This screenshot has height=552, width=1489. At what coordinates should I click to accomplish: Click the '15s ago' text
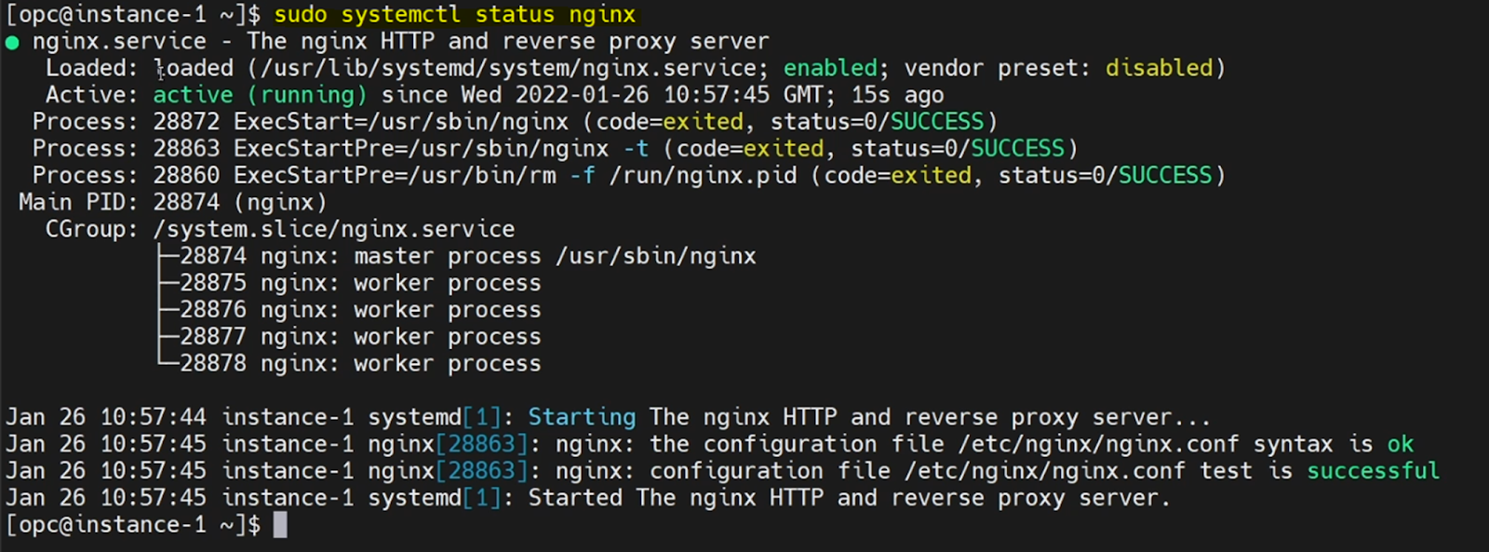(897, 95)
